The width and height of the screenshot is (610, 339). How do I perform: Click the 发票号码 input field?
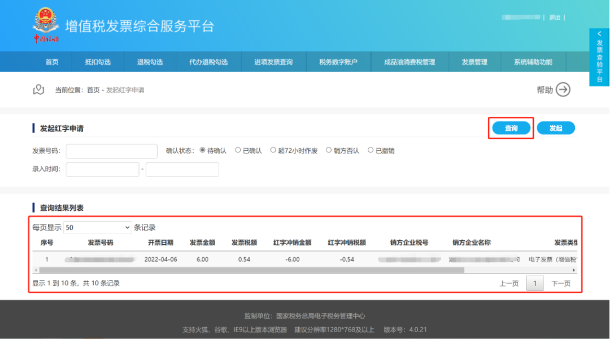point(111,151)
